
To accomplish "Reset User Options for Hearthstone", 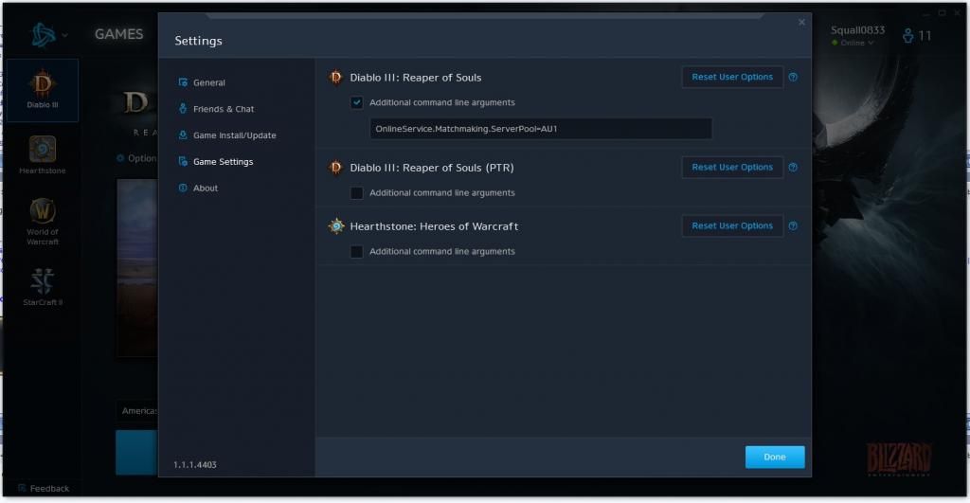I will (732, 225).
